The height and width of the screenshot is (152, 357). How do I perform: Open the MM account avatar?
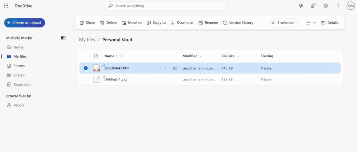(350, 6)
